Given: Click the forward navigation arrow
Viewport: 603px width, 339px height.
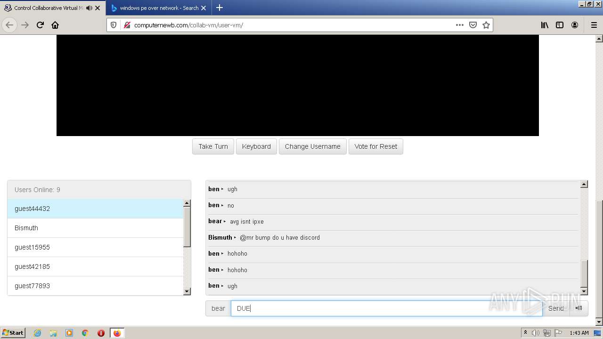Looking at the screenshot, I should tap(25, 25).
